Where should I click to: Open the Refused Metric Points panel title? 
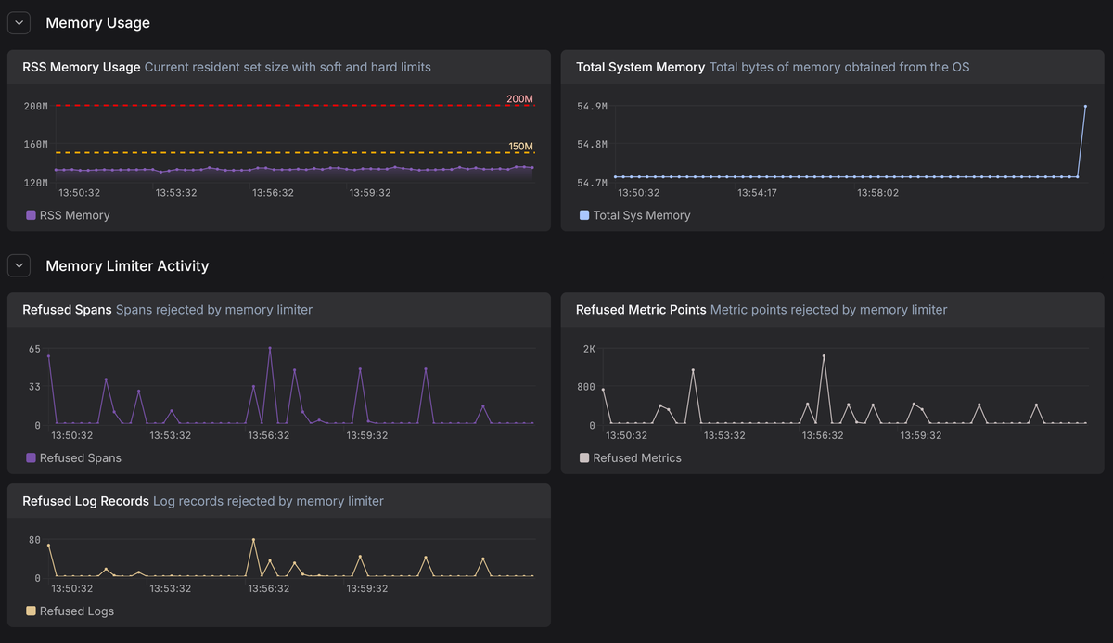pos(641,310)
